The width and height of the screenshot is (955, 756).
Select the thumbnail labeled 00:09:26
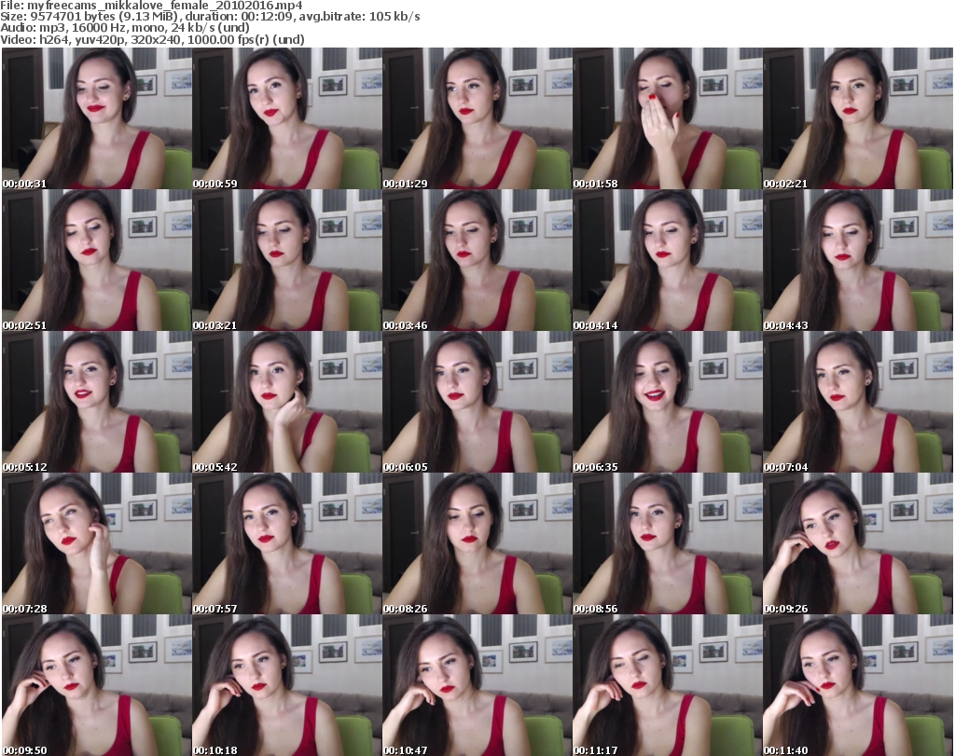pyautogui.click(x=858, y=543)
